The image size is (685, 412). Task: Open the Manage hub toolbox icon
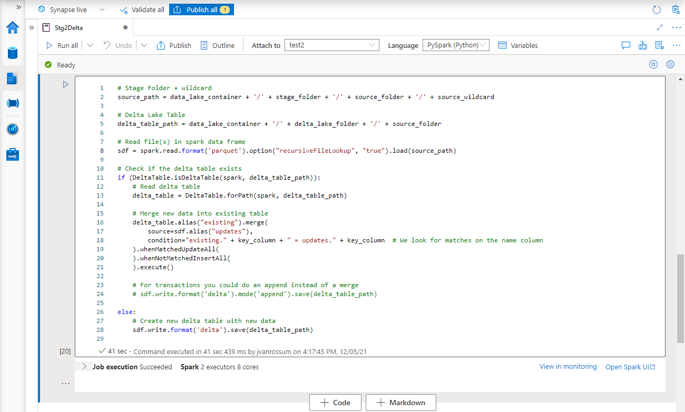(x=13, y=154)
